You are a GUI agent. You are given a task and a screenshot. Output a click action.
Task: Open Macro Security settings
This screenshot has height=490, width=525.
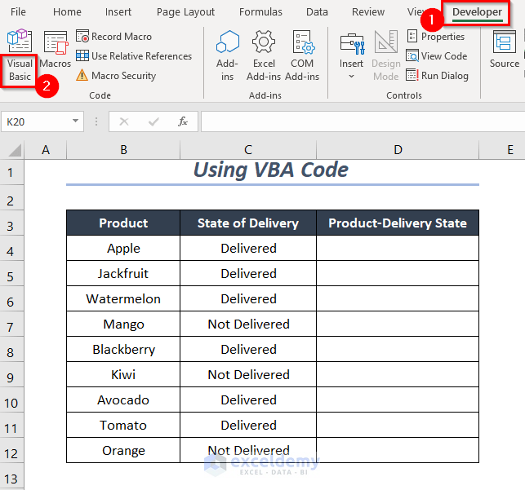[x=116, y=76]
